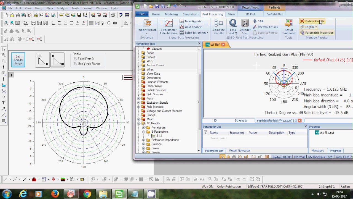Click Delete Results in CST ribbon
Screen dimensions: 353x199
(312, 21)
